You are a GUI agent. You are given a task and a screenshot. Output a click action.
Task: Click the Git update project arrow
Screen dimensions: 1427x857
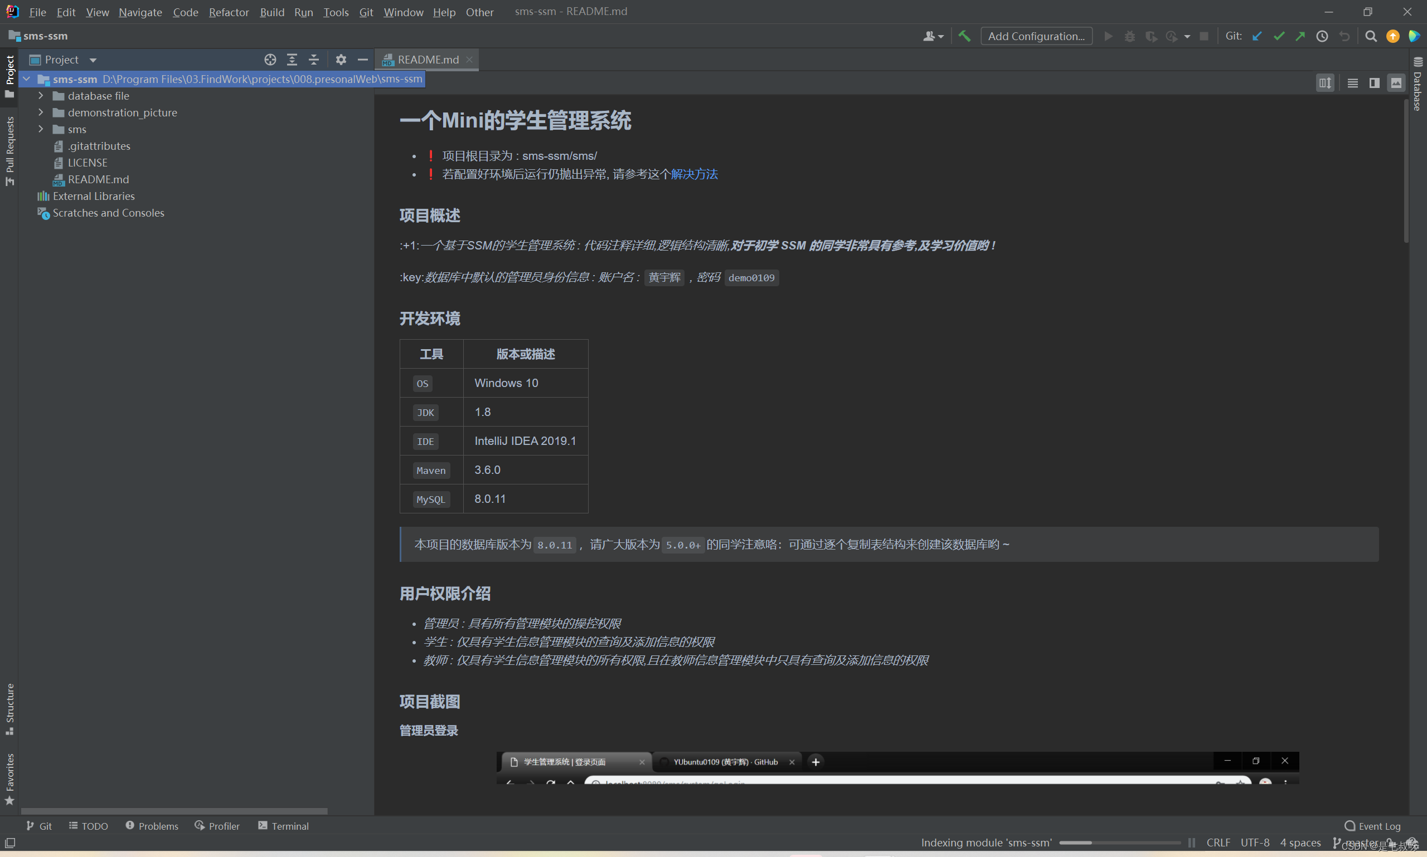coord(1256,36)
